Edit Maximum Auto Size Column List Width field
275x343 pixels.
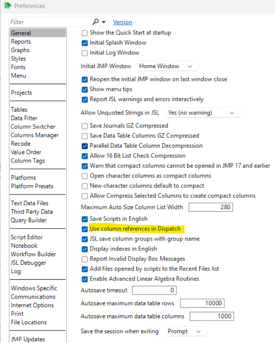point(211,207)
